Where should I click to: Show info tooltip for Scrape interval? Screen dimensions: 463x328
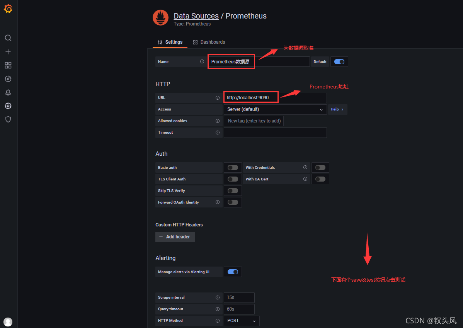[x=218, y=297]
